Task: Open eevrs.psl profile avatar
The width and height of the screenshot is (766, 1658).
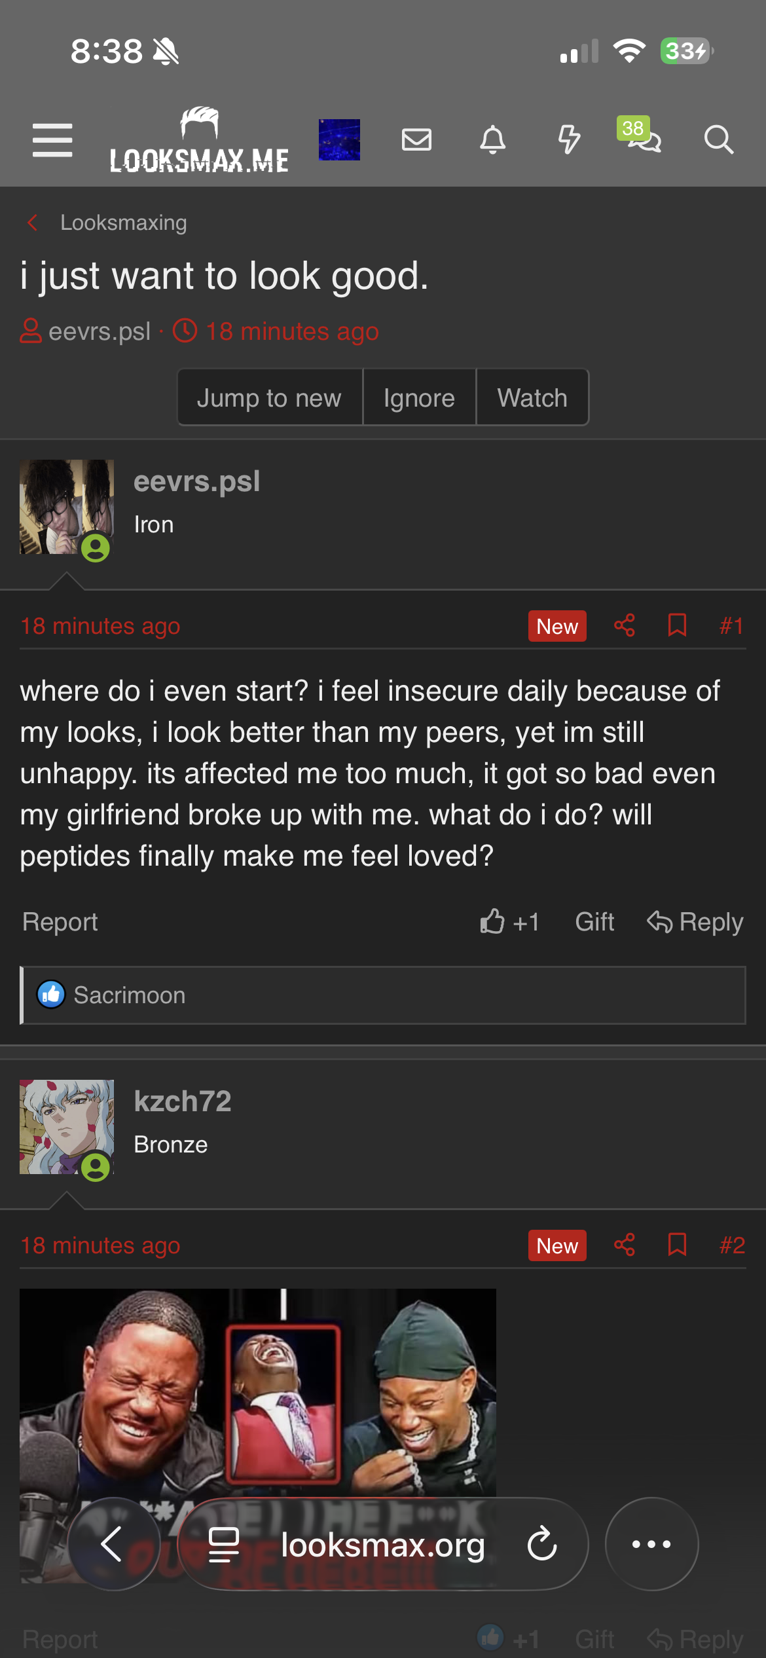Action: tap(67, 507)
